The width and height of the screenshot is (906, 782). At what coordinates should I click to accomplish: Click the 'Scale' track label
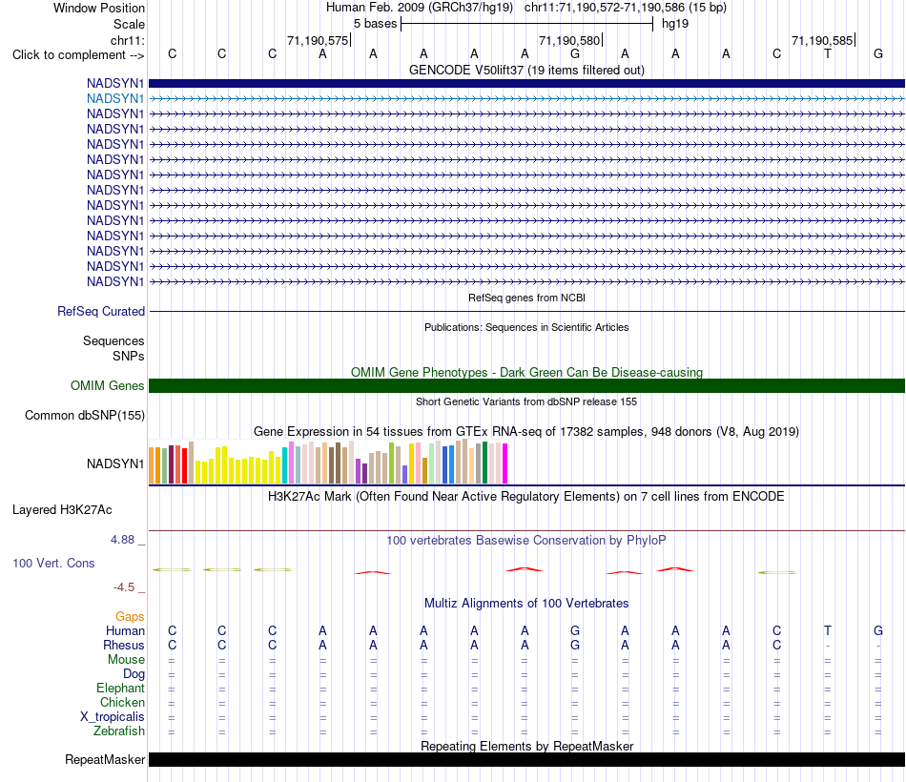click(x=129, y=24)
